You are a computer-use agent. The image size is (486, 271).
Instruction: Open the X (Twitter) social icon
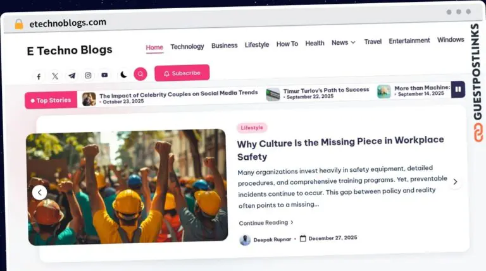point(55,76)
